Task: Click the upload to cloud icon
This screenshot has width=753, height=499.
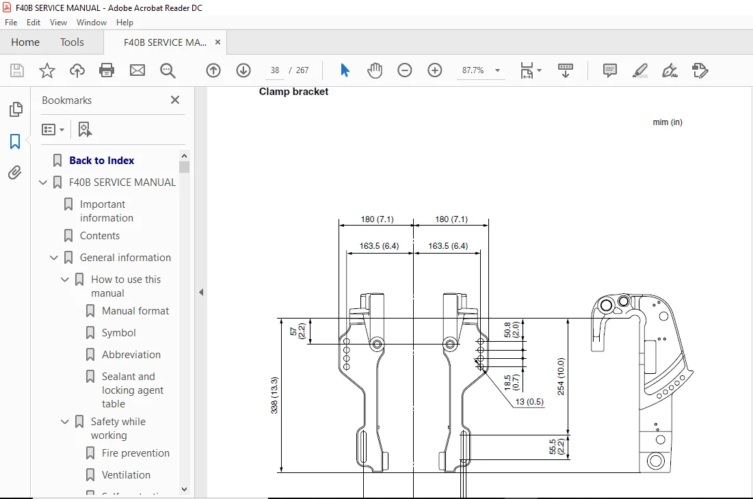Action: [x=77, y=70]
